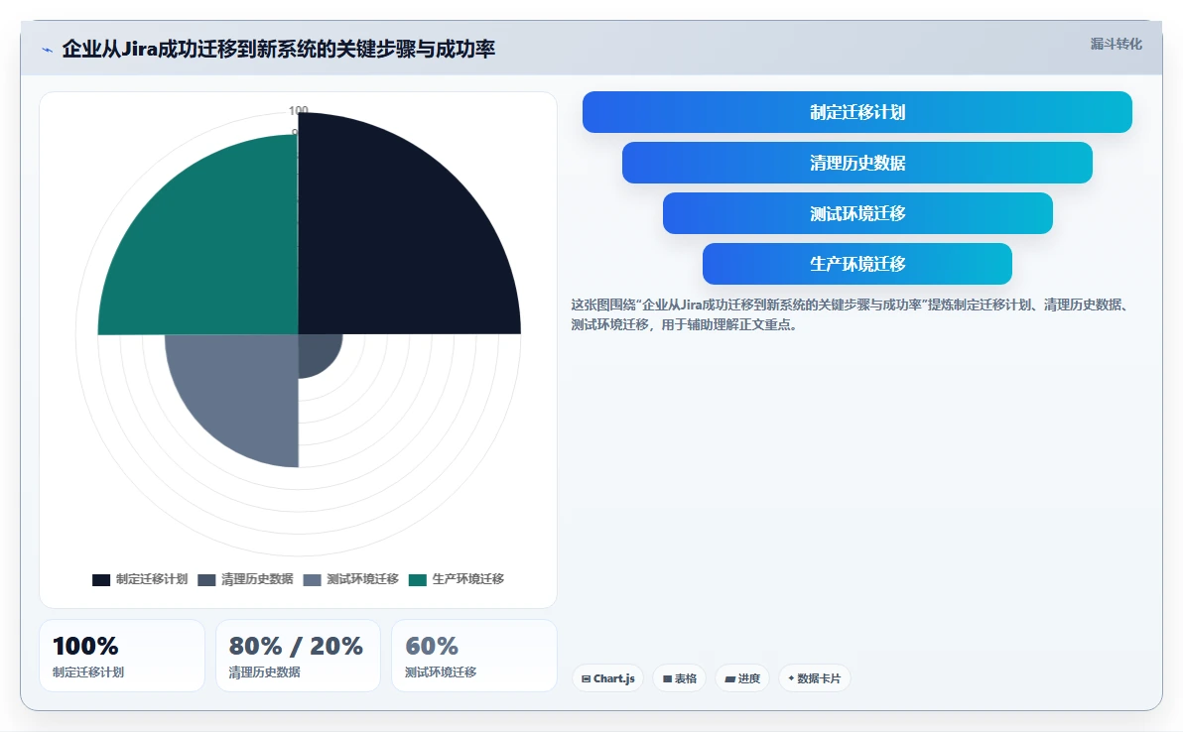Click the Chart.js tag icon

pos(587,679)
